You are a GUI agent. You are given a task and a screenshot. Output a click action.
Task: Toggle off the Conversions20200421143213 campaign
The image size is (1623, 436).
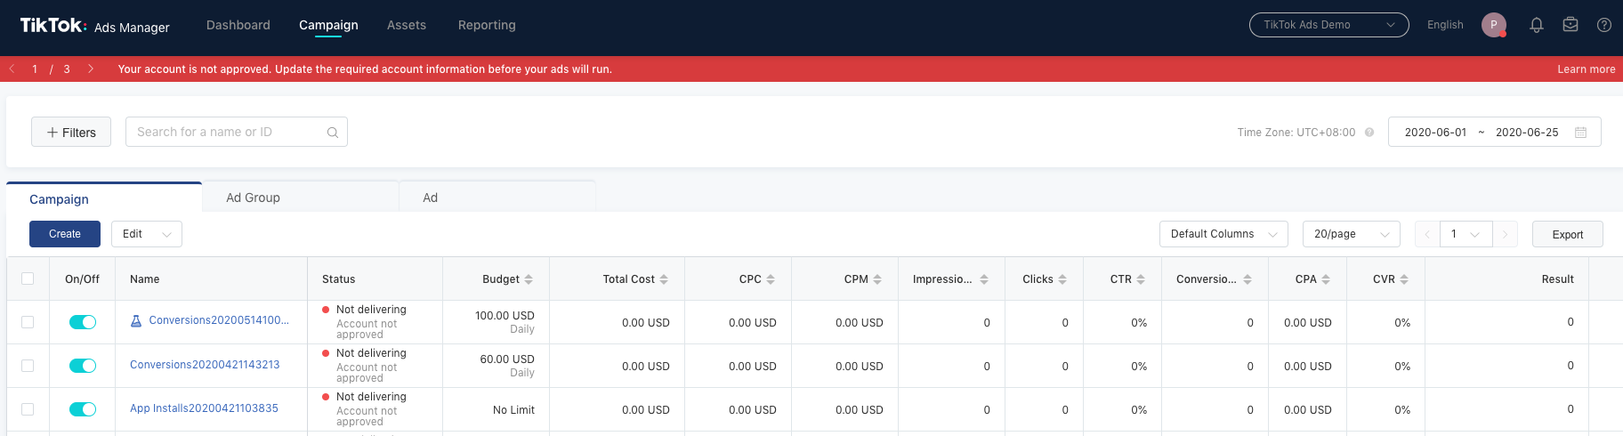tap(83, 366)
